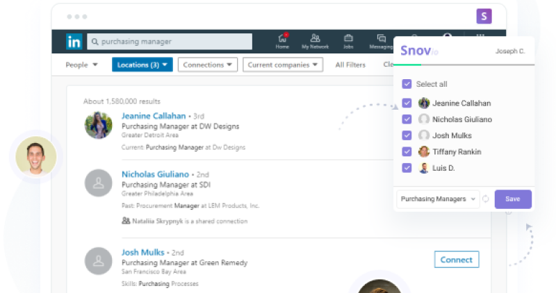
Task: Open the Jobs nav icon
Action: pyautogui.click(x=348, y=41)
